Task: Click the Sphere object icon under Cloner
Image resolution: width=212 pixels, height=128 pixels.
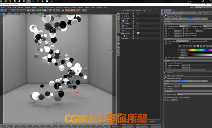Action: 125,36
